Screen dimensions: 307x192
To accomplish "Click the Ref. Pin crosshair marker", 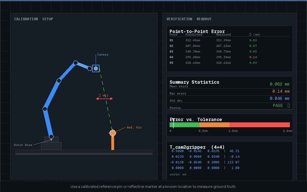I will [x=113, y=133].
